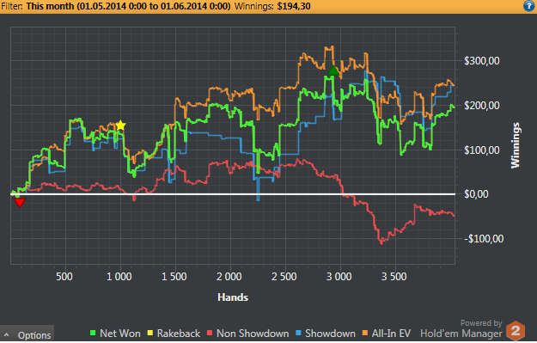
Task: Click the 1 500 hands axis label
Action: pos(174,276)
